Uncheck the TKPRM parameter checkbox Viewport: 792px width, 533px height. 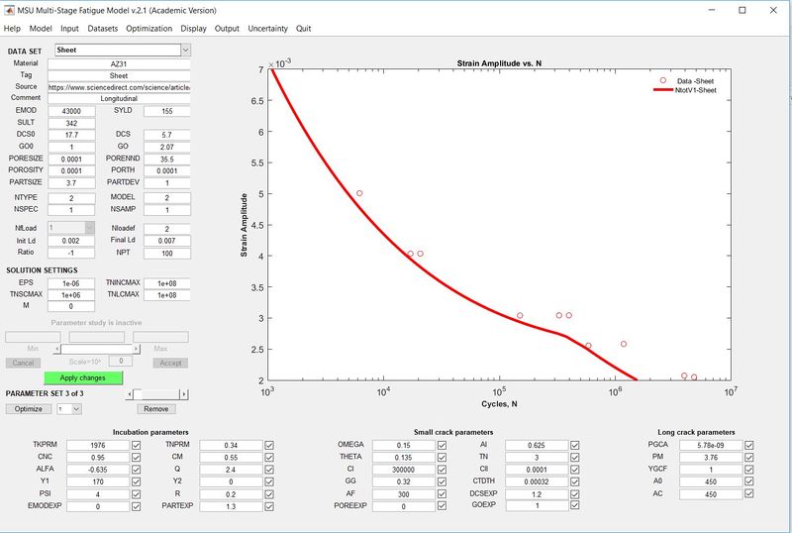pos(137,445)
